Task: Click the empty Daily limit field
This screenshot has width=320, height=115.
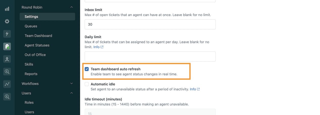Action: tap(150, 56)
